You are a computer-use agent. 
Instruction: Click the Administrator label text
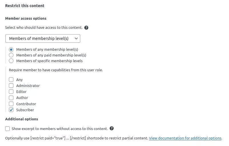click(28, 86)
